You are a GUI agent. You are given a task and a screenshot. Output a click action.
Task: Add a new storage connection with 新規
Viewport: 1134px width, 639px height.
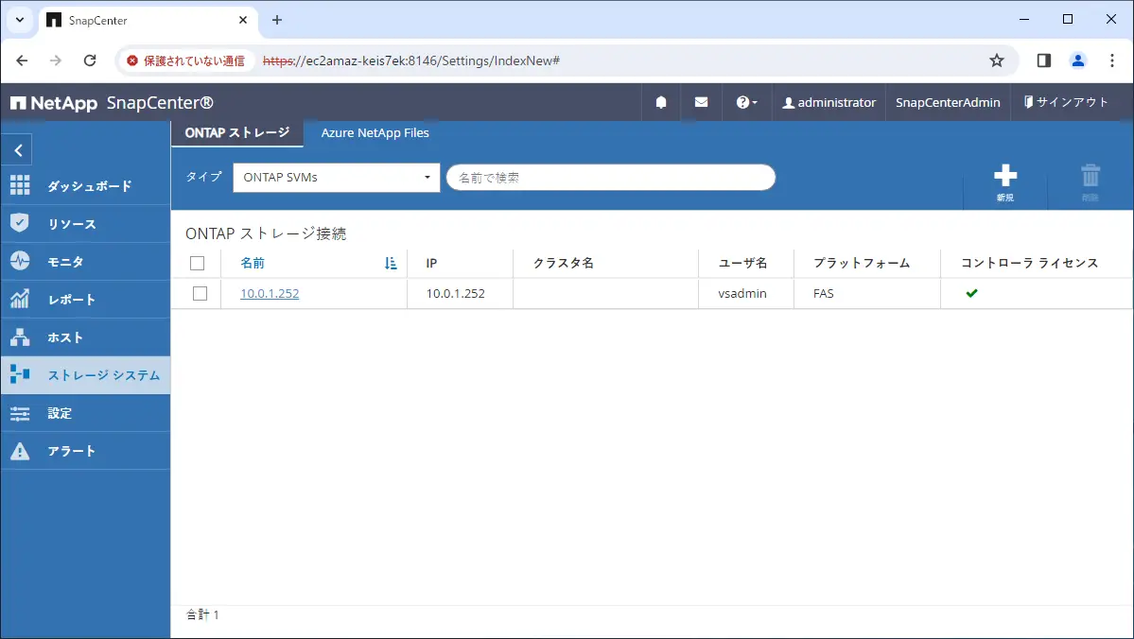(x=1004, y=182)
